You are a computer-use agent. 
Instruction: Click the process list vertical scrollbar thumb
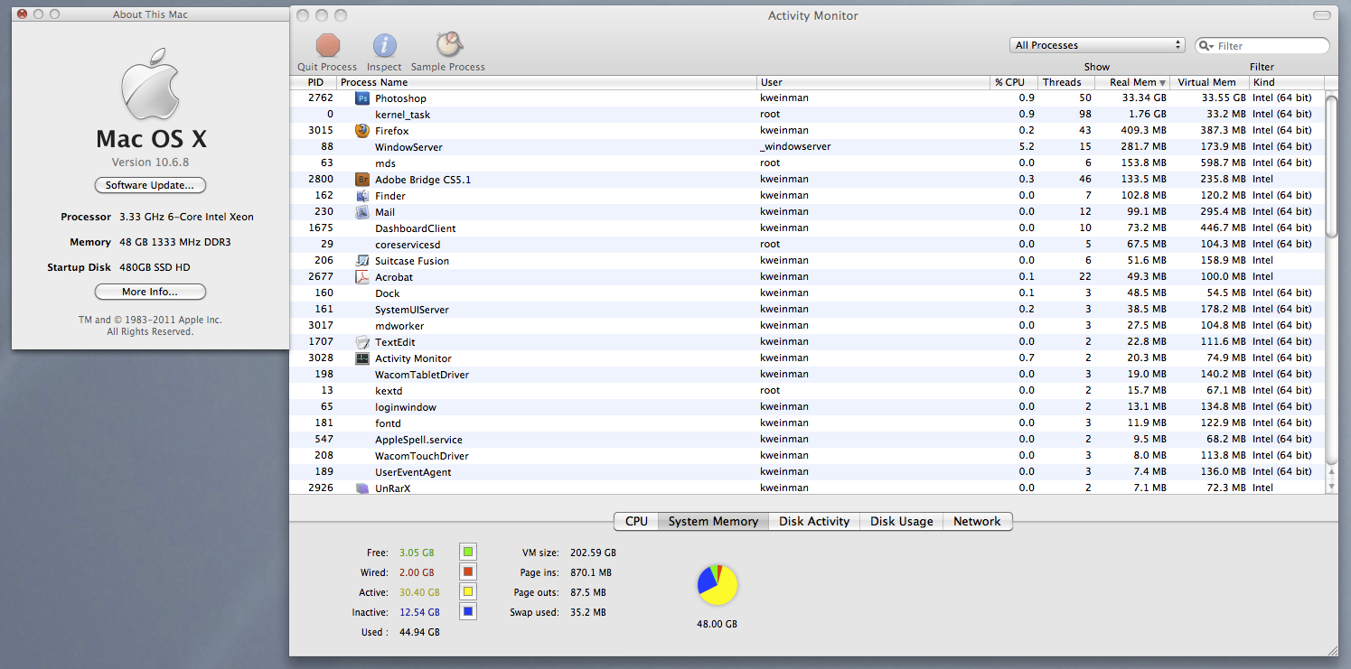tap(1331, 165)
